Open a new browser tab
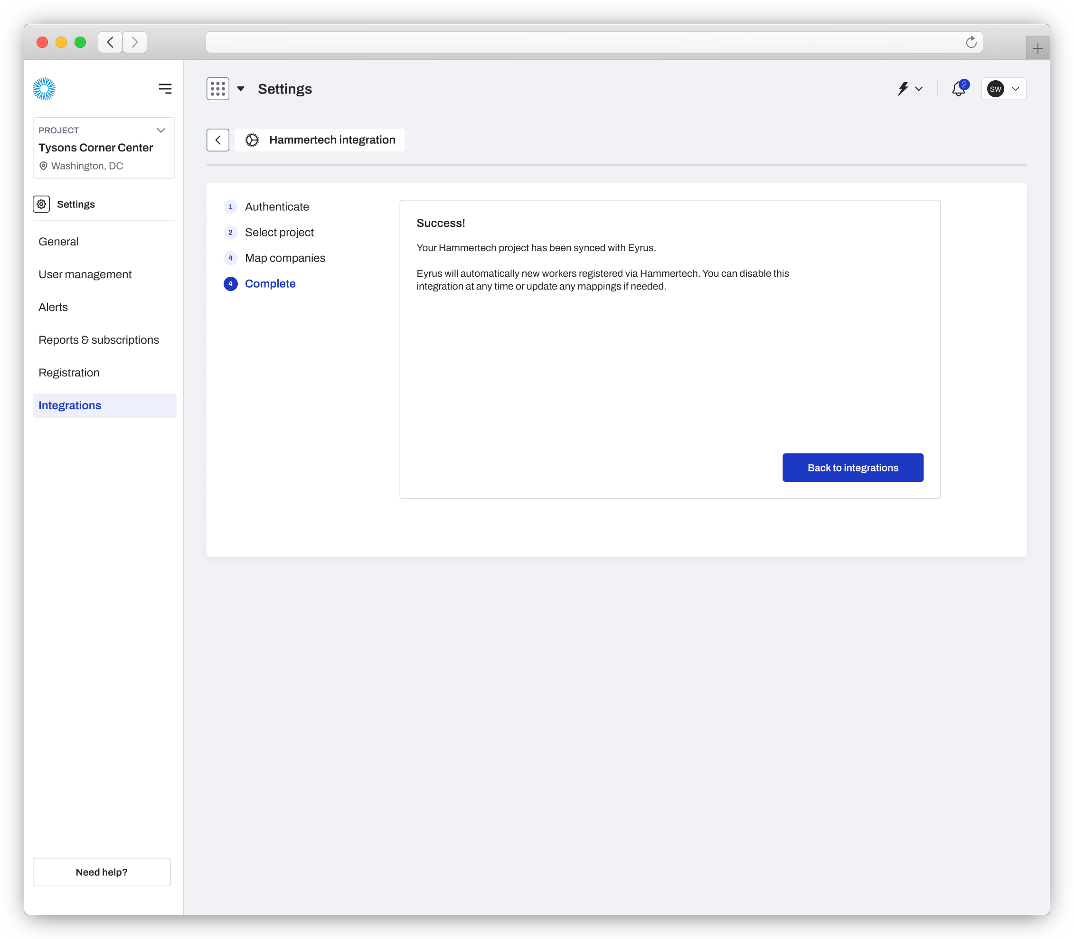 (1037, 49)
